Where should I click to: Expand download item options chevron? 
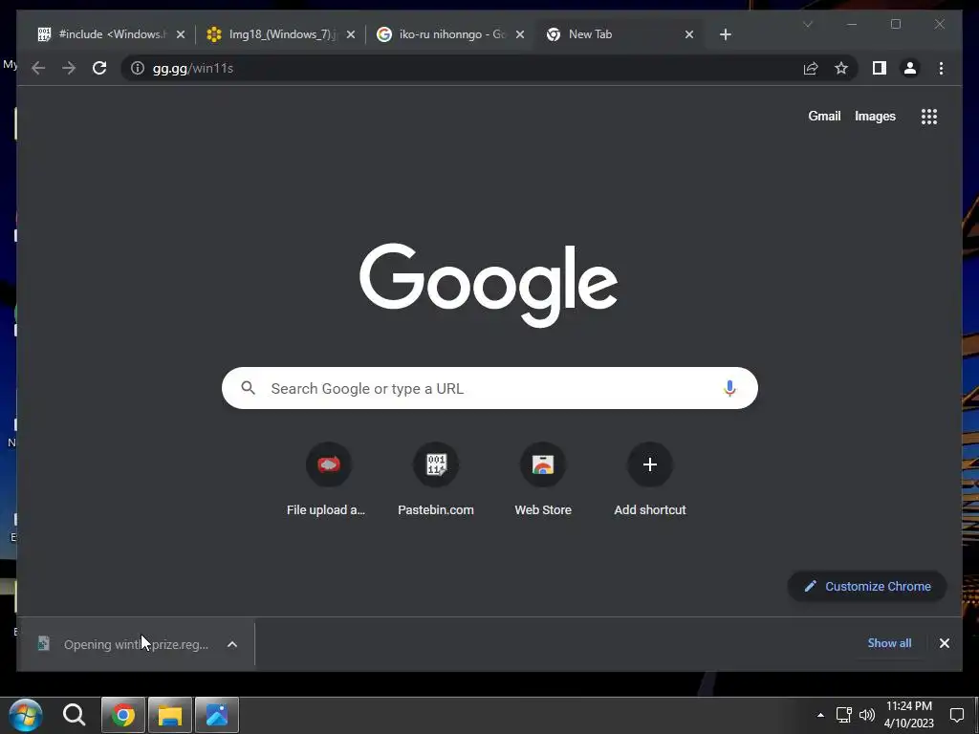[232, 644]
